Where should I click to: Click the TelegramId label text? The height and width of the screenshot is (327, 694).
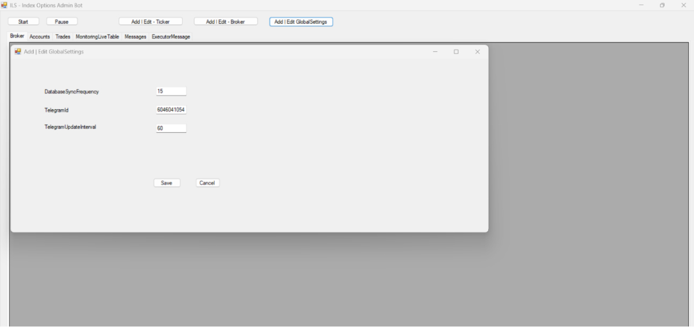coord(57,110)
